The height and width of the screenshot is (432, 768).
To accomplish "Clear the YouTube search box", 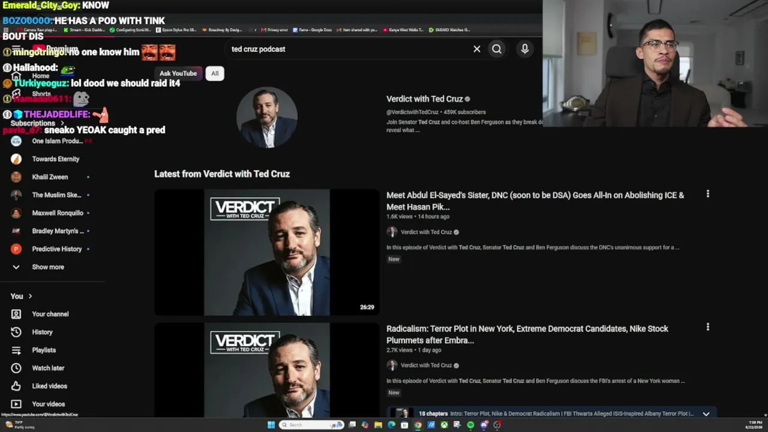I will click(x=477, y=49).
